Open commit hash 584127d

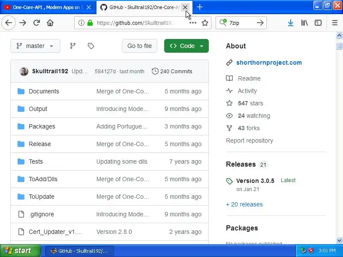tap(105, 72)
